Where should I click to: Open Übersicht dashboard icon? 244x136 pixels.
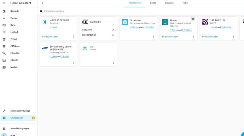tap(4, 11)
